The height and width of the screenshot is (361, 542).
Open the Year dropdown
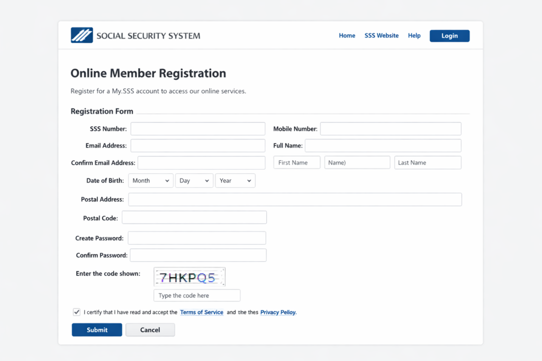[235, 180]
